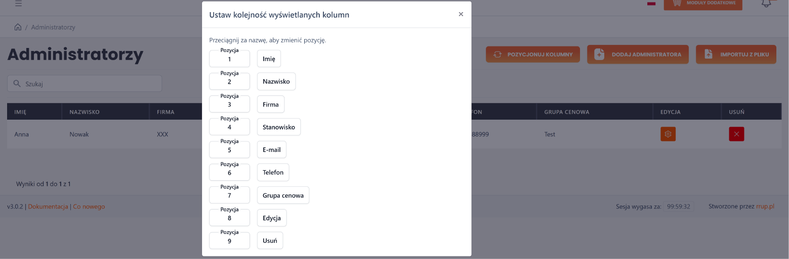Open the notifications bell icon
789x259 pixels.
coord(766,4)
